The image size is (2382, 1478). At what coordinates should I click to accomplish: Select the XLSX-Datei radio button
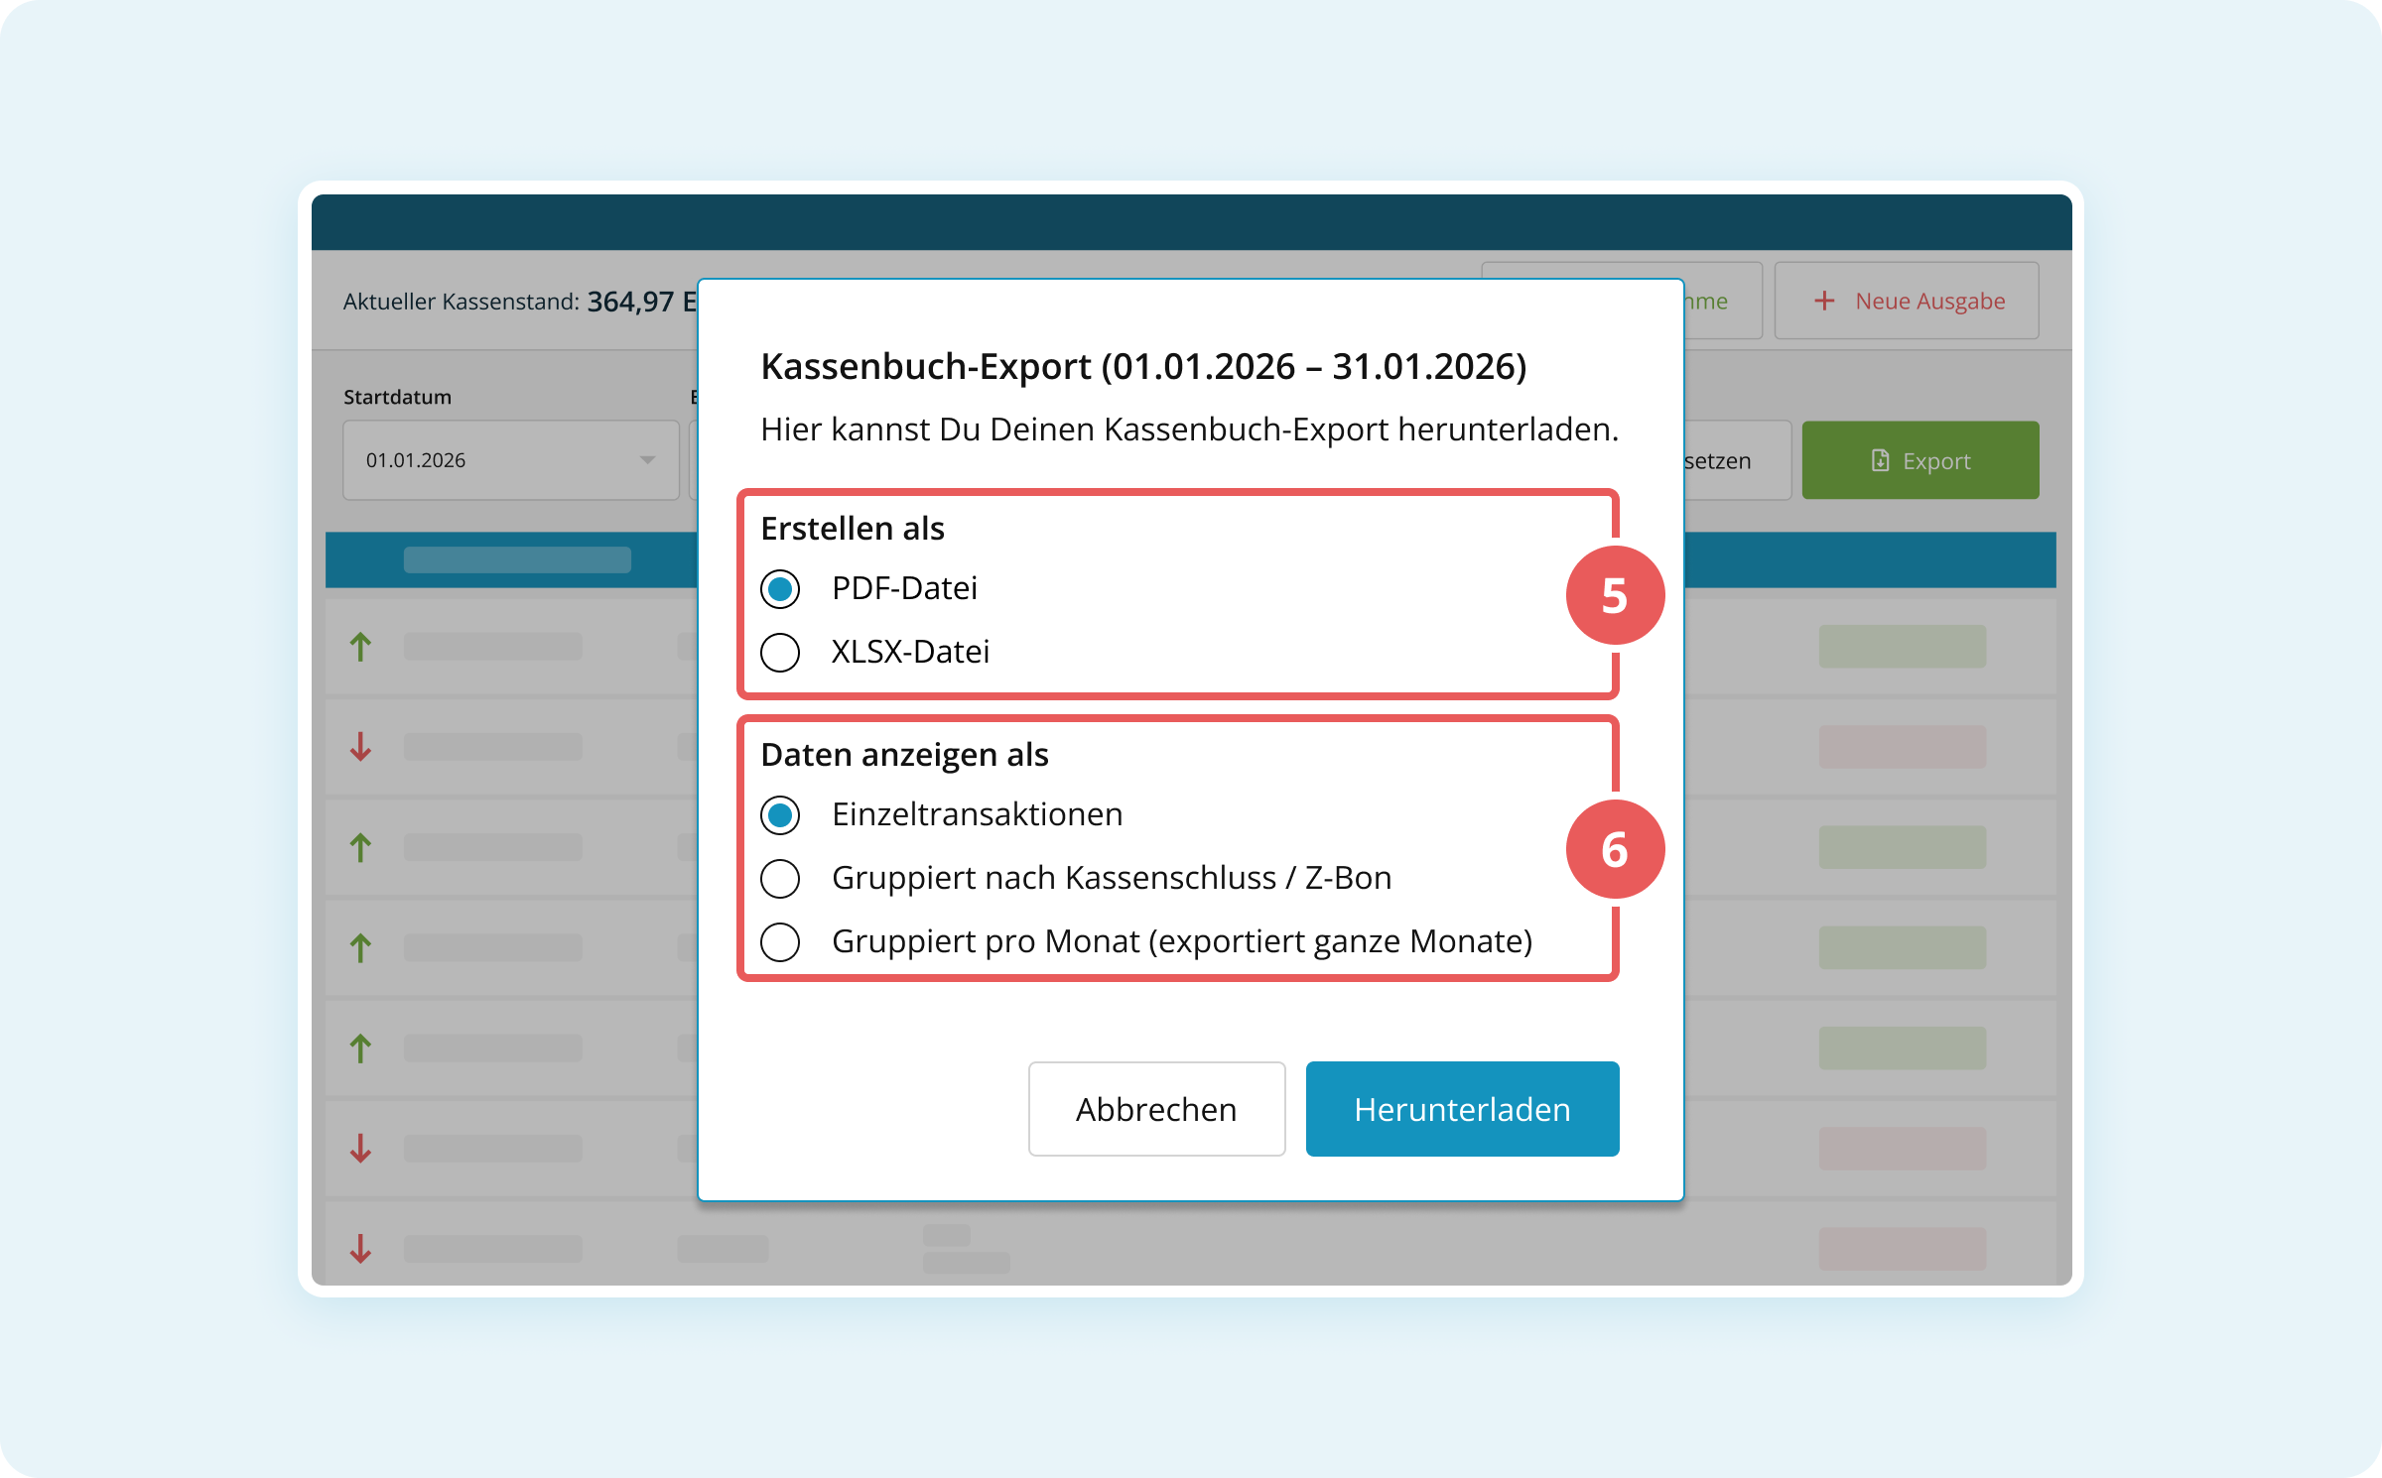[780, 653]
